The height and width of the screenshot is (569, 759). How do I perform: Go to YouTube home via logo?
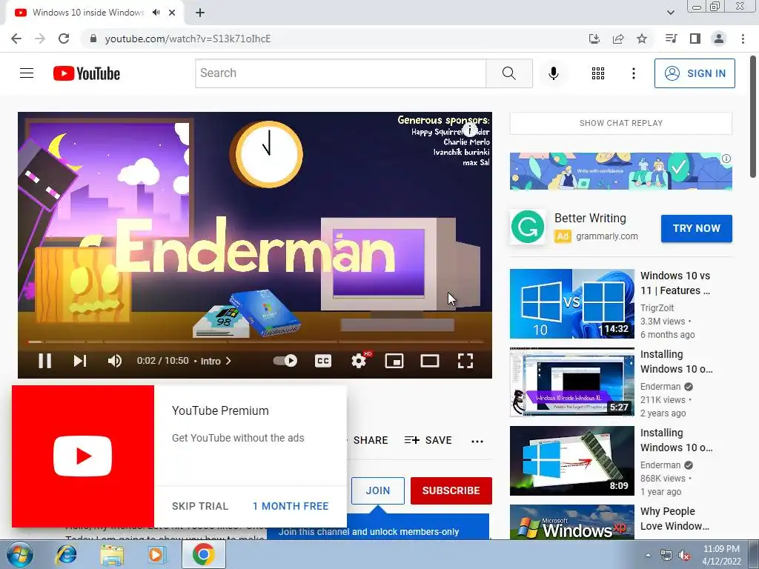pyautogui.click(x=87, y=73)
